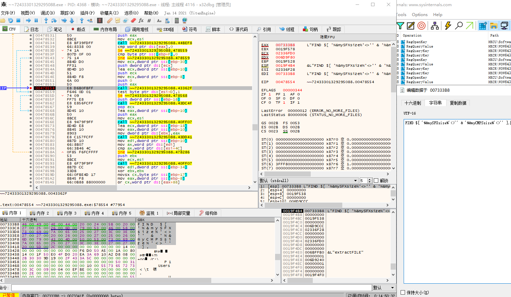Increase the argument count spinner value
Image resolution: width=511 pixels, height=297 pixels.
pyautogui.click(x=370, y=179)
